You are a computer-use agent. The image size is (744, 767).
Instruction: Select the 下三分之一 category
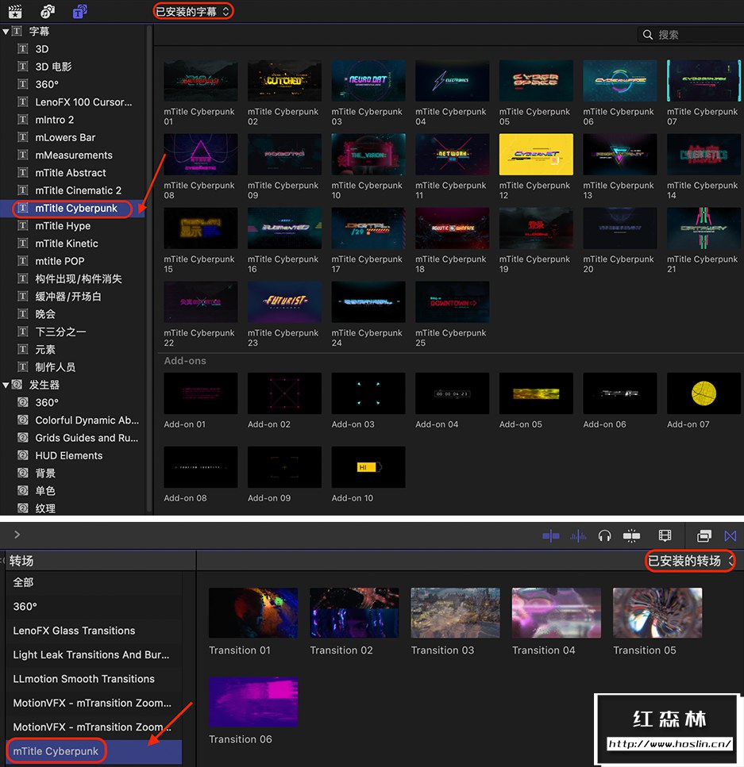(x=60, y=332)
